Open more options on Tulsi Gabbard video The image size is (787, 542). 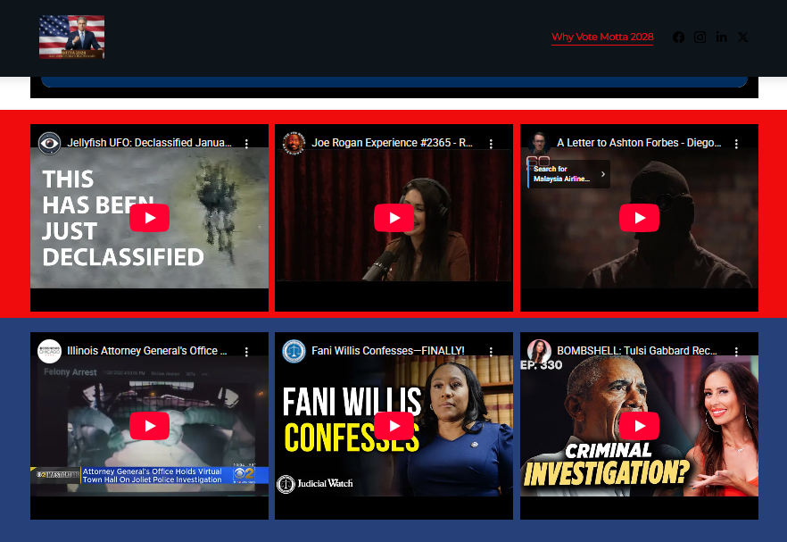(736, 352)
